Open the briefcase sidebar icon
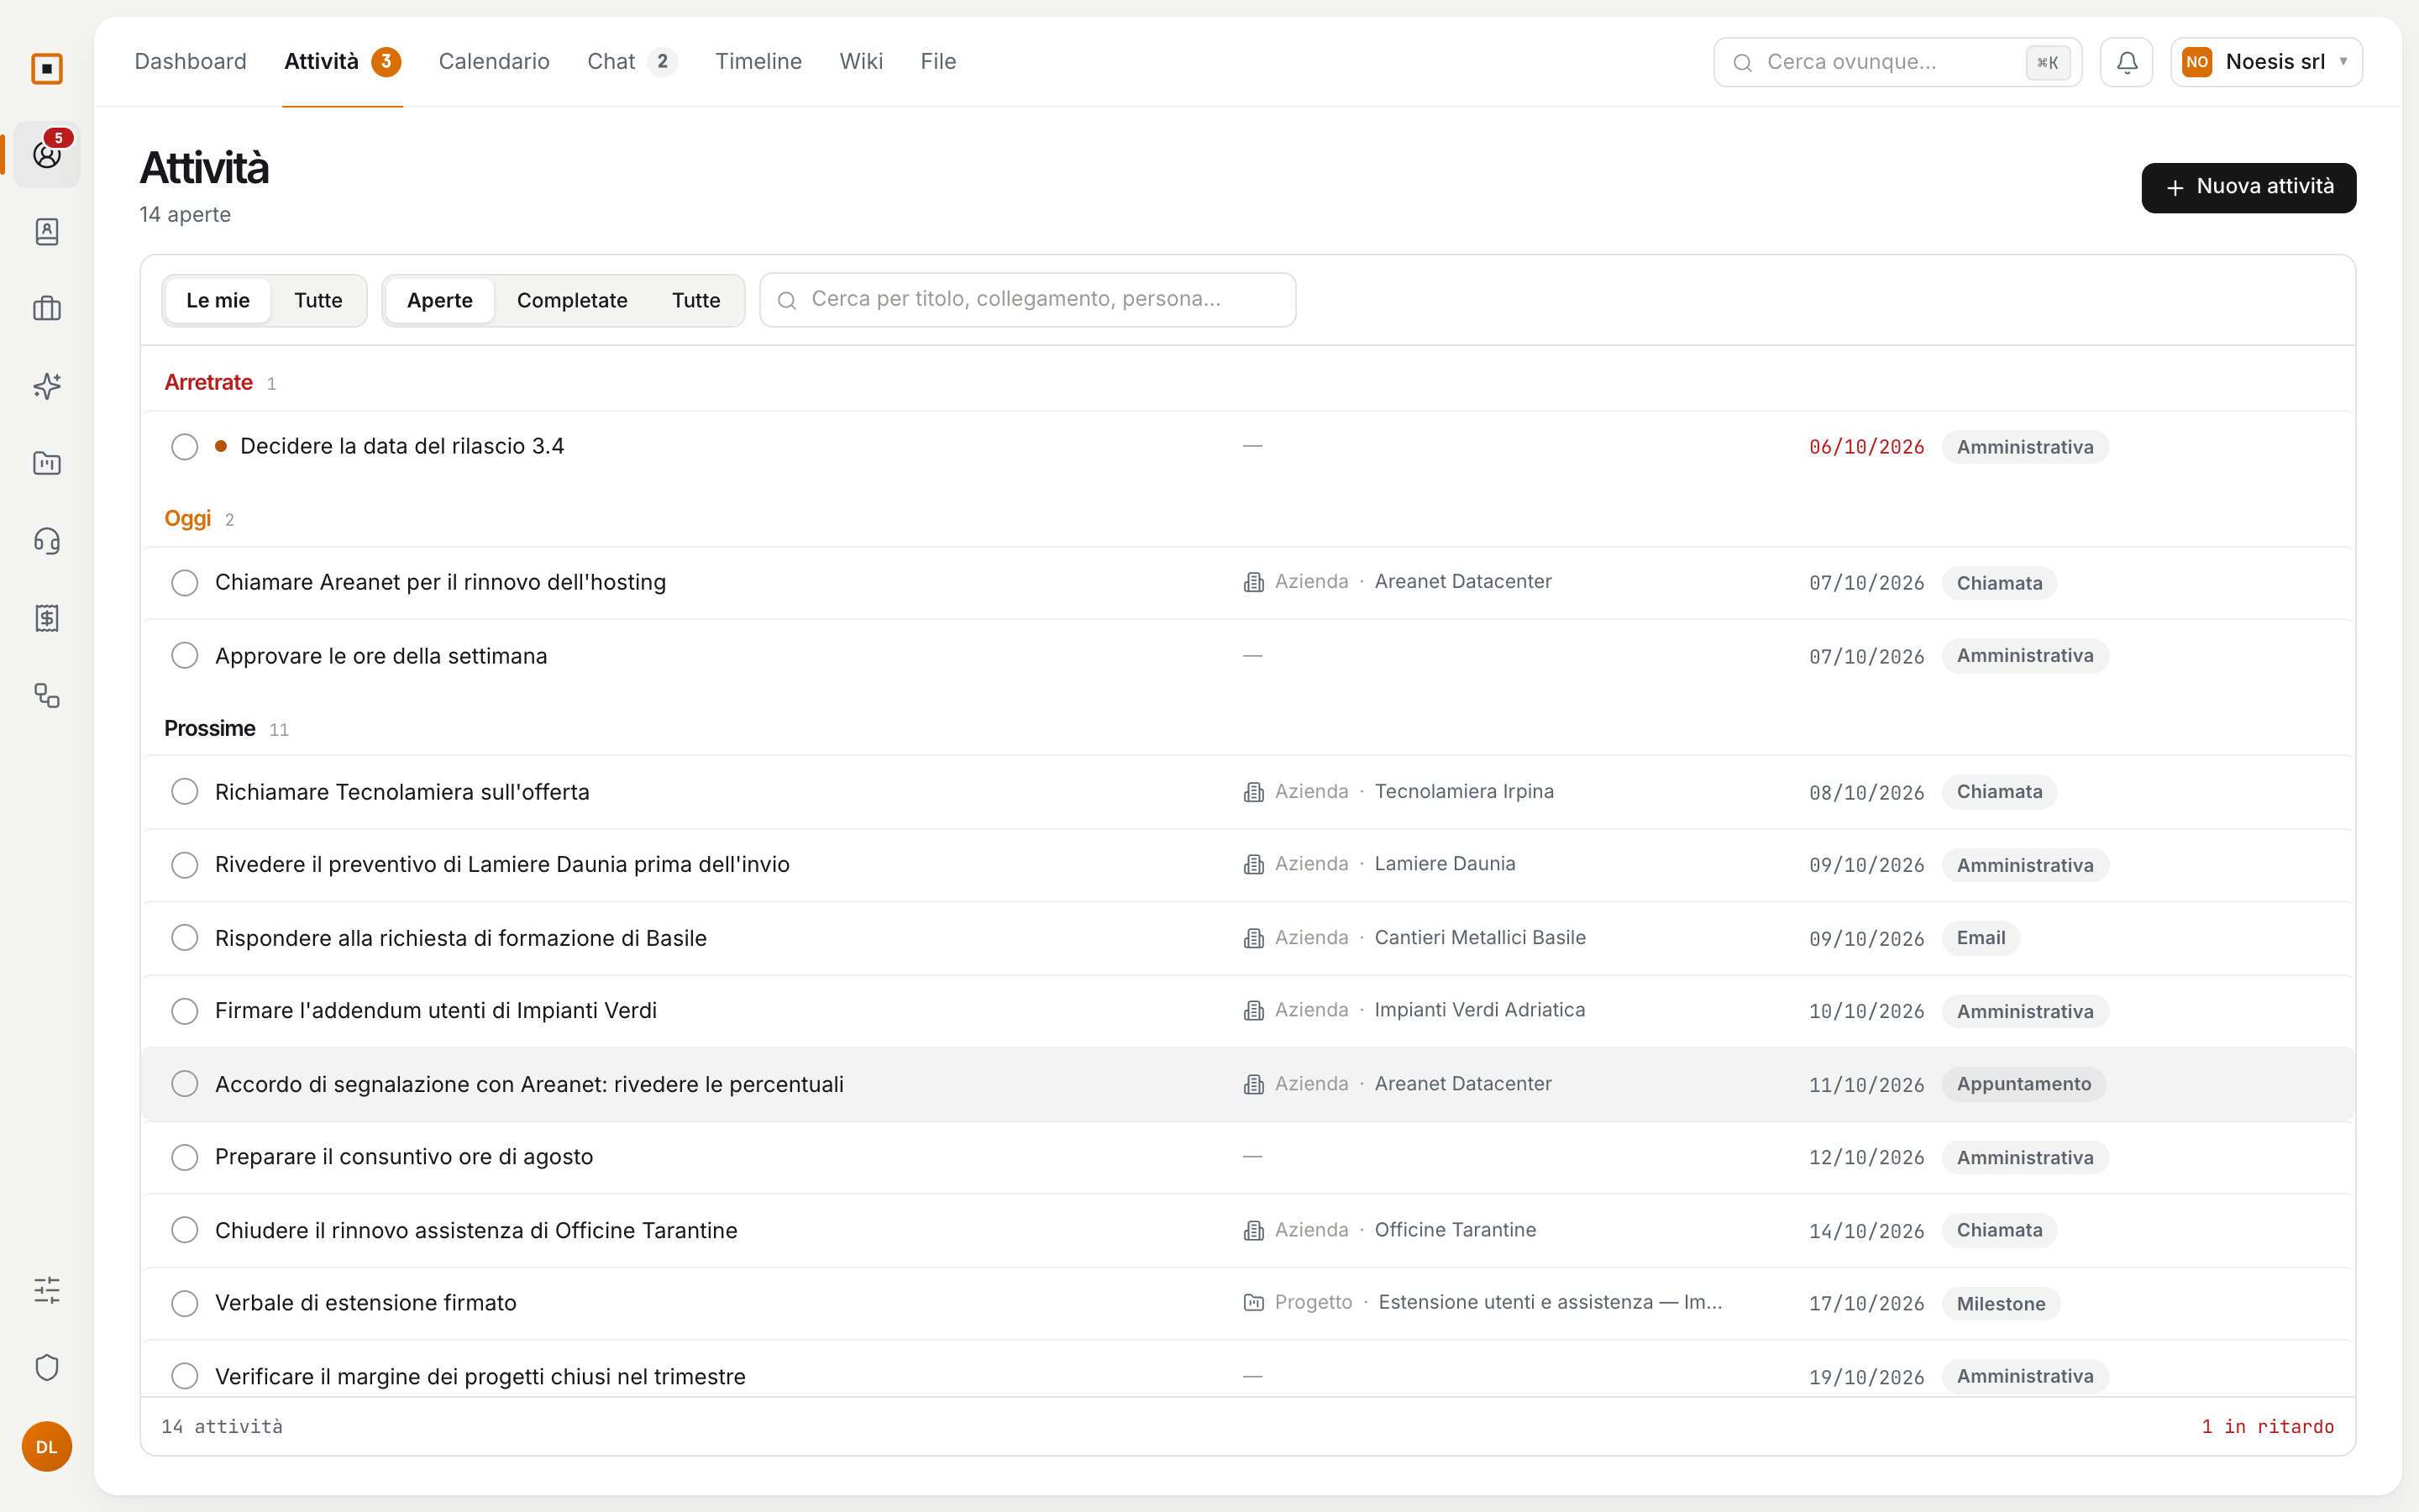Screen dimensions: 2419x1512 (47, 309)
